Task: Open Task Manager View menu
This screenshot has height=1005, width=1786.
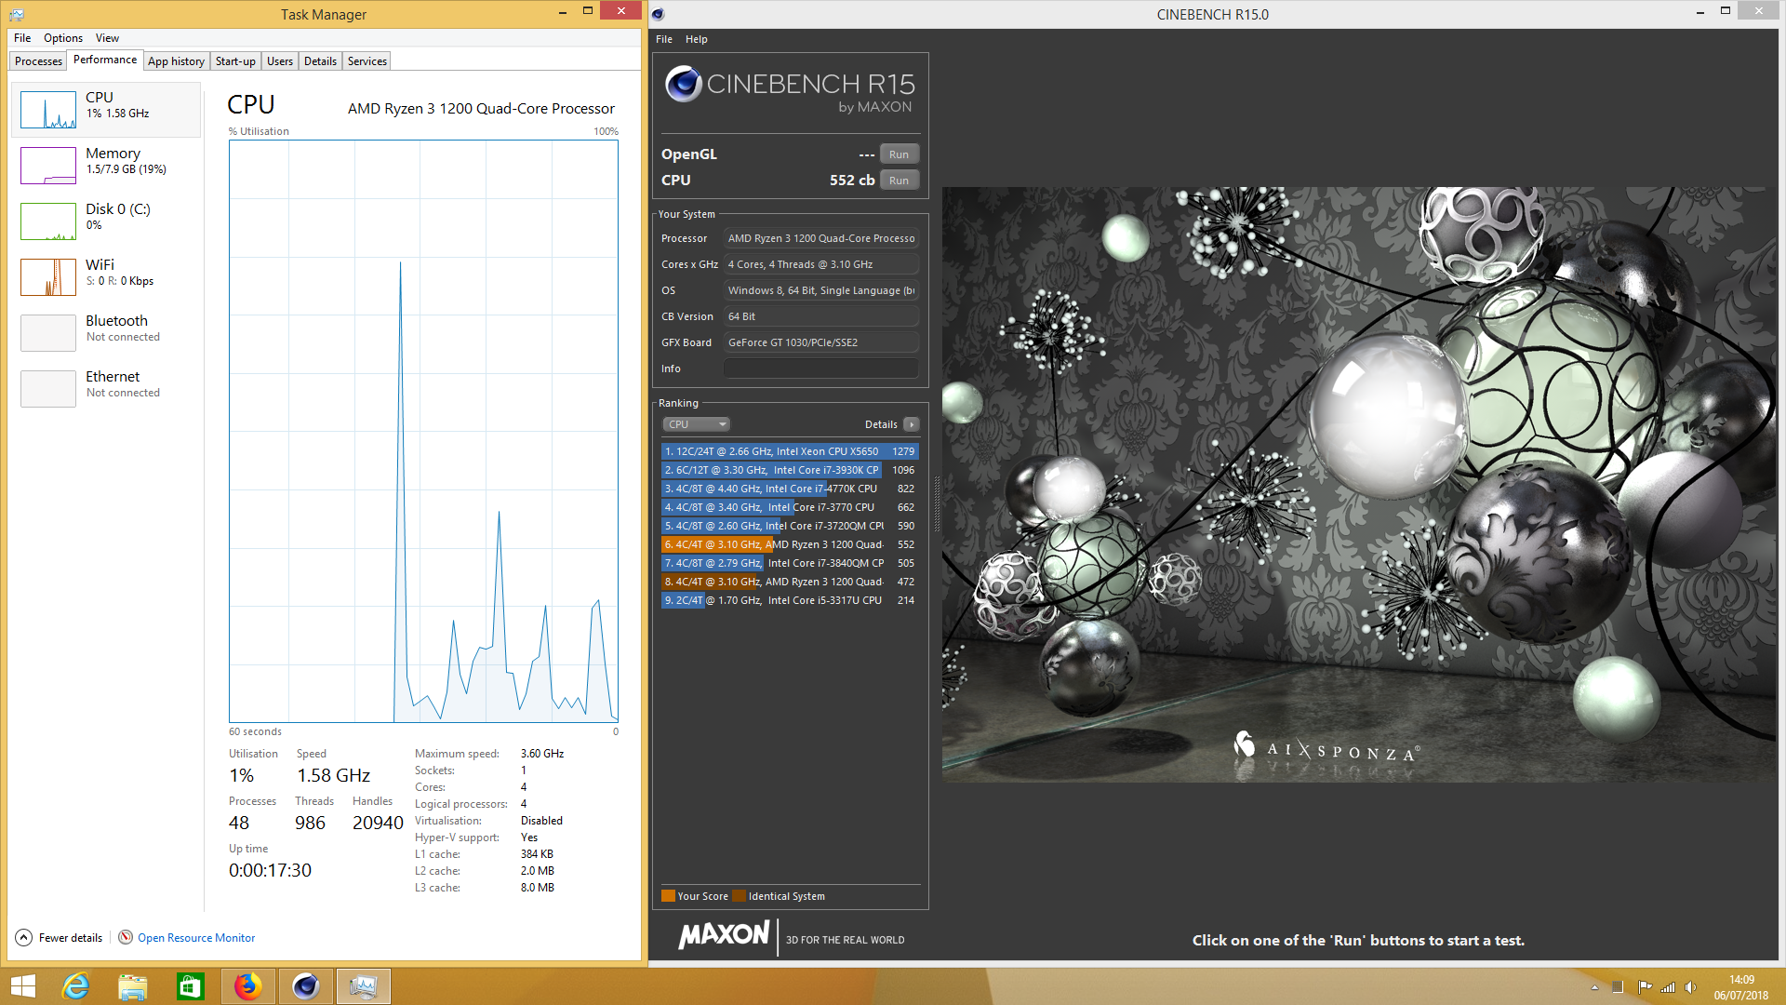Action: coord(107,38)
